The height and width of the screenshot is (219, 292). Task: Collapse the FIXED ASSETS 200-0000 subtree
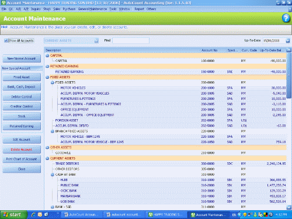tap(53, 83)
